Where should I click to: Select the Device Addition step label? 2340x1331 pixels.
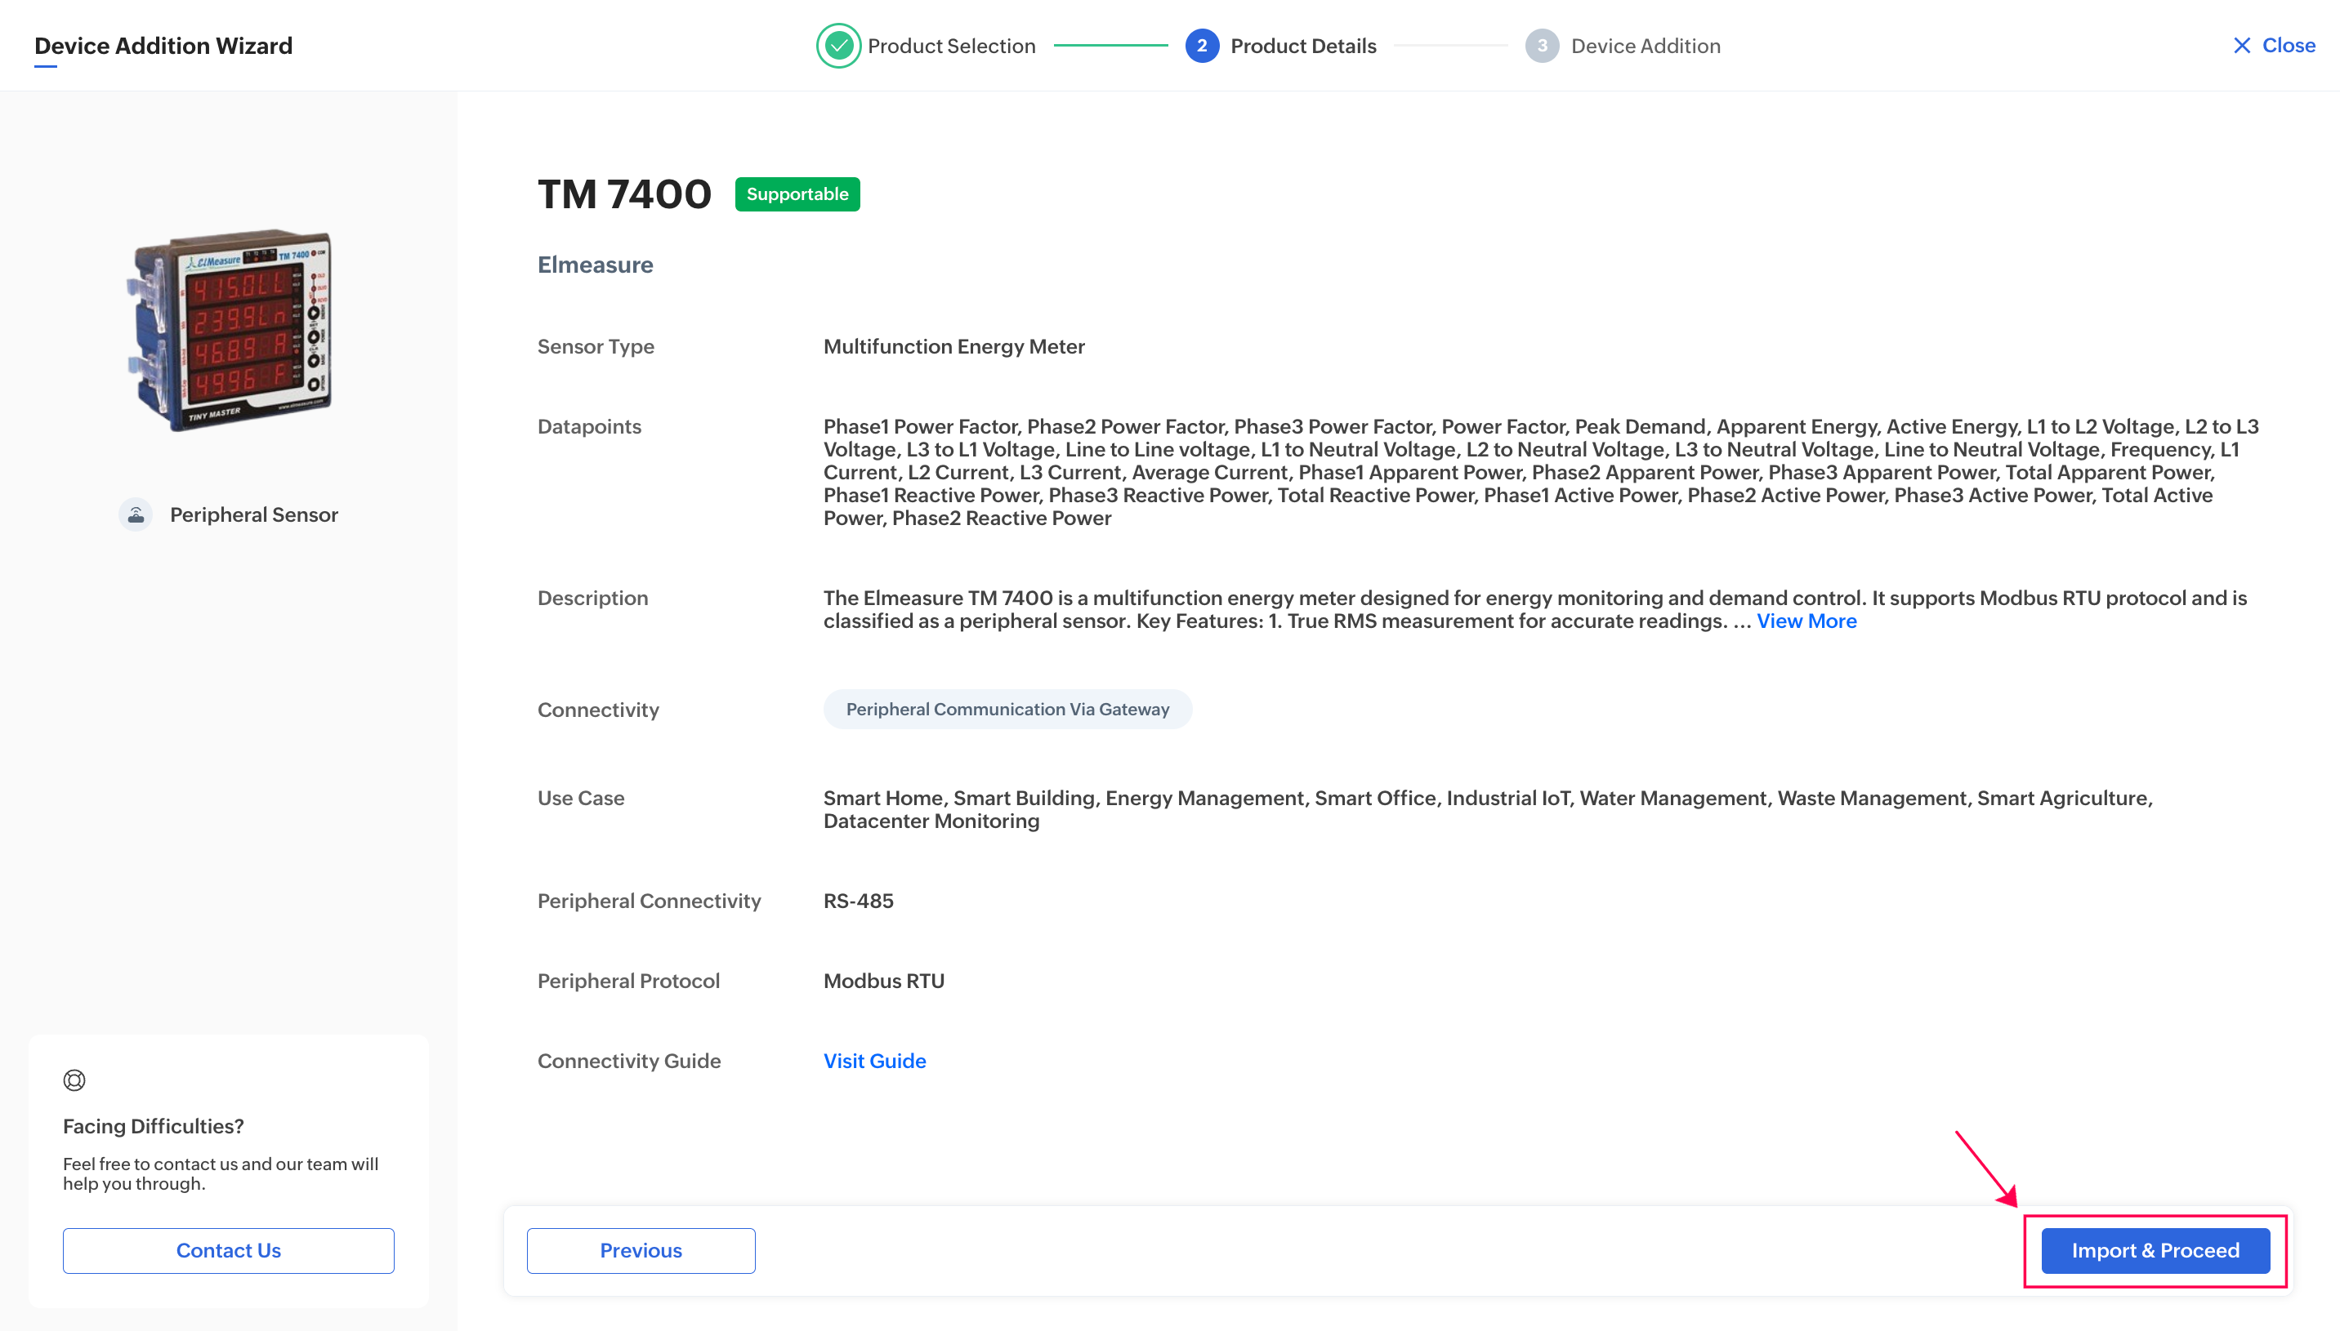click(x=1645, y=46)
